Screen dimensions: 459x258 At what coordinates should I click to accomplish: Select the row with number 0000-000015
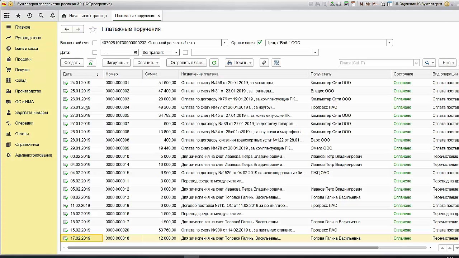pyautogui.click(x=260, y=173)
